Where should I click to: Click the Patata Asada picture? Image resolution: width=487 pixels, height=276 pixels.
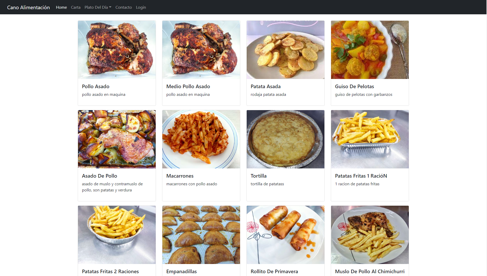click(286, 50)
